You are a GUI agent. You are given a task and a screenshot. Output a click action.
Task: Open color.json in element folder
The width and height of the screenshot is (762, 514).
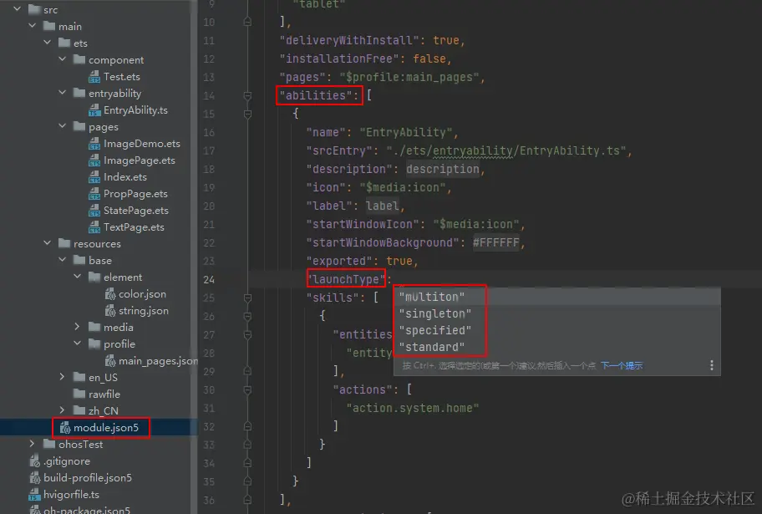click(142, 294)
